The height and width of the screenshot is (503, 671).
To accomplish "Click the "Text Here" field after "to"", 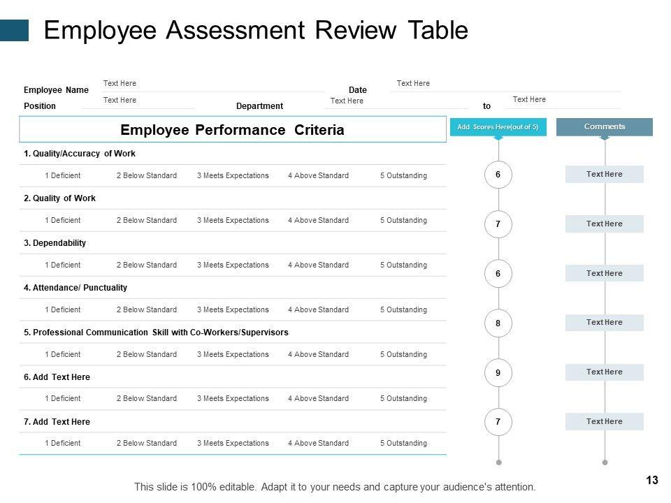I will [529, 99].
